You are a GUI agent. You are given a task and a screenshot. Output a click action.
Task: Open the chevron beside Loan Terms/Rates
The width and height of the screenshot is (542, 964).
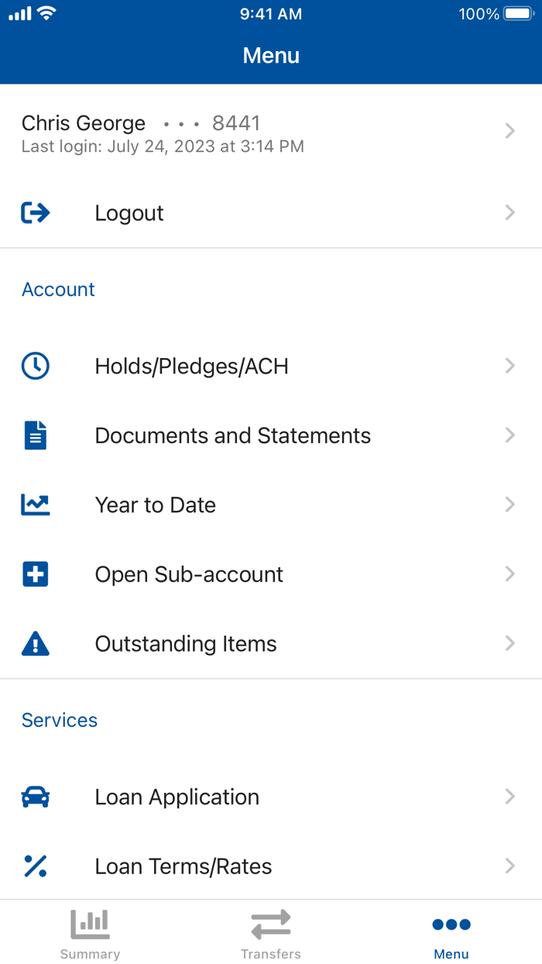pyautogui.click(x=509, y=866)
